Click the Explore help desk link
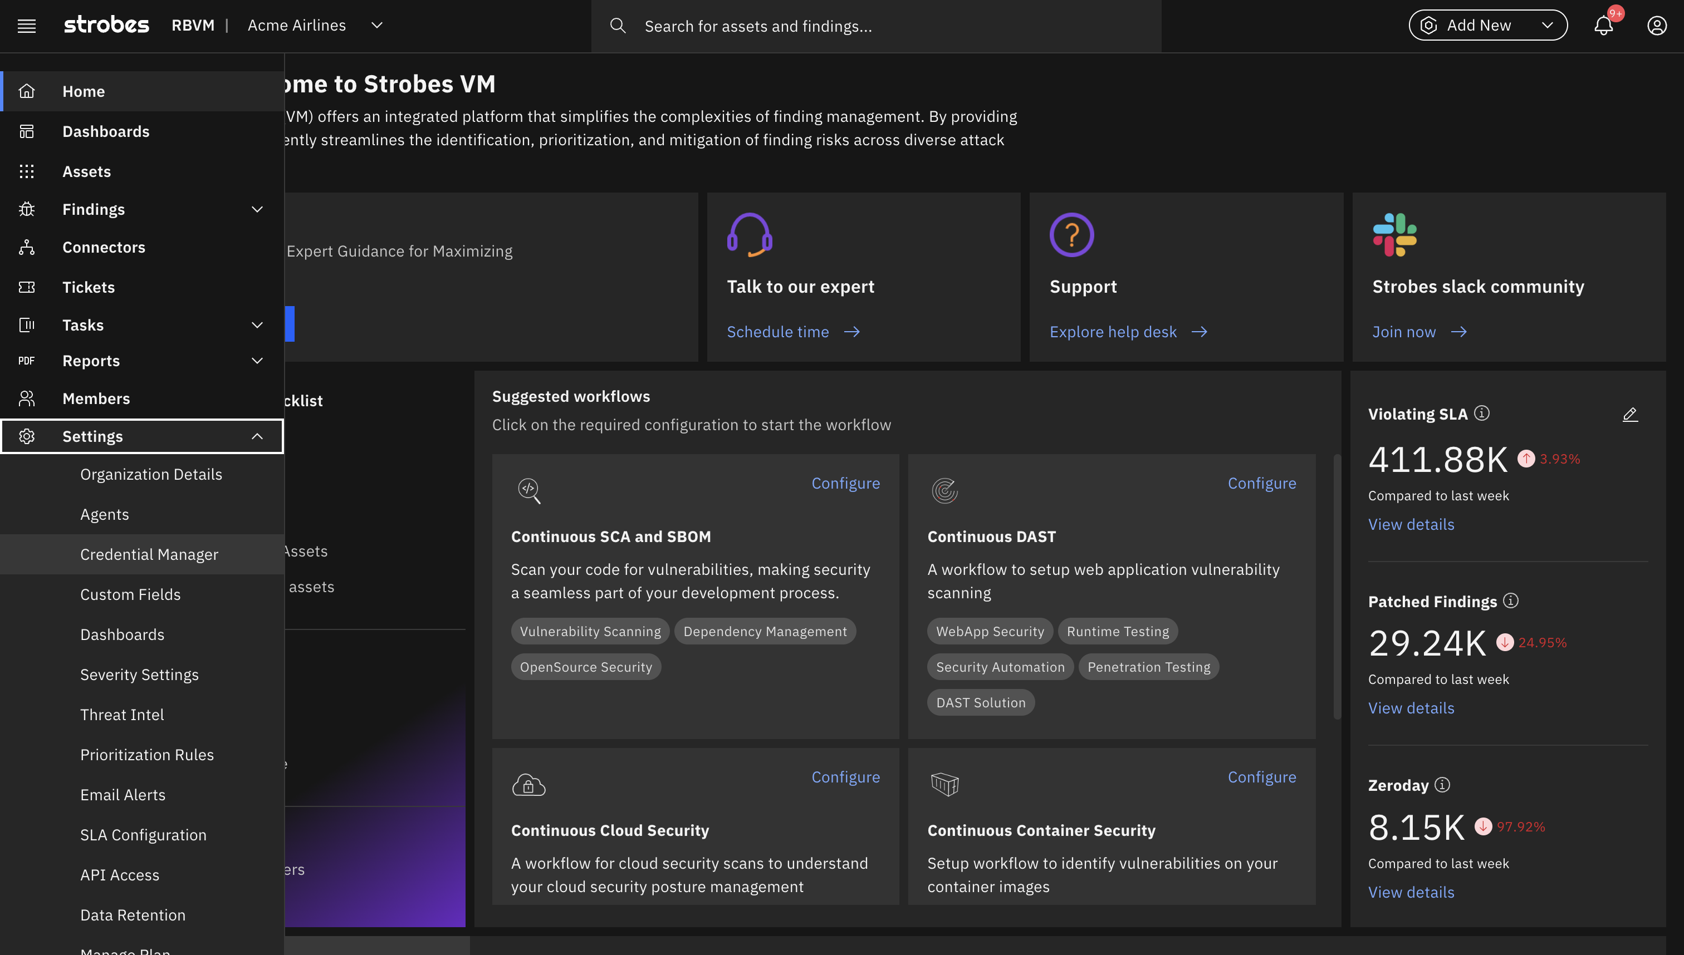 pos(1128,332)
